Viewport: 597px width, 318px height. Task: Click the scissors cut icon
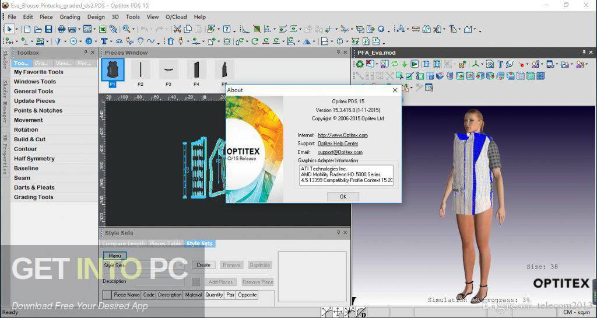pos(177,29)
